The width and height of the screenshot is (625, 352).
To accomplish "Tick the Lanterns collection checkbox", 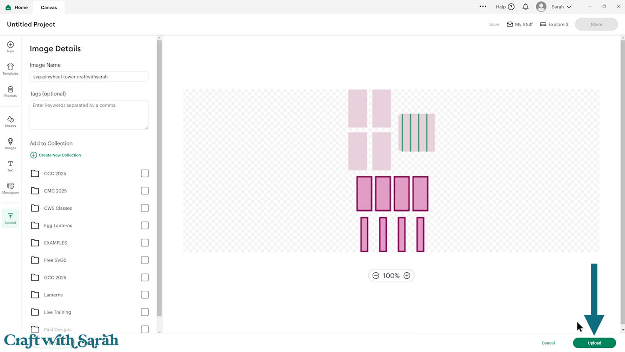I will tap(145, 295).
